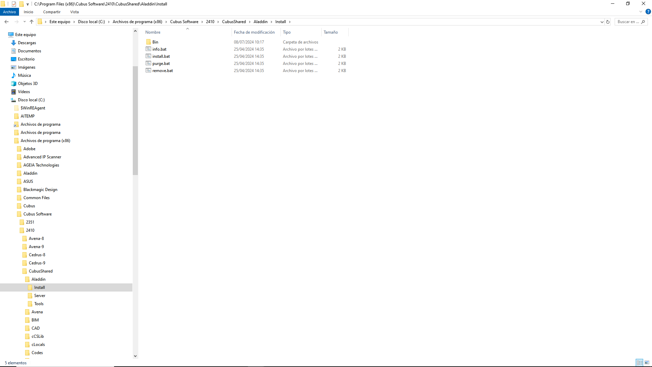Click the properties icon in title bar
Image resolution: width=652 pixels, height=367 pixels.
[x=14, y=4]
